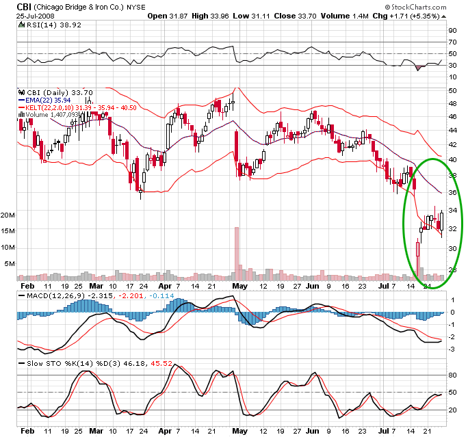The height and width of the screenshot is (437, 468).
Task: Click the 5M volume axis label
Action: pyautogui.click(x=10, y=264)
